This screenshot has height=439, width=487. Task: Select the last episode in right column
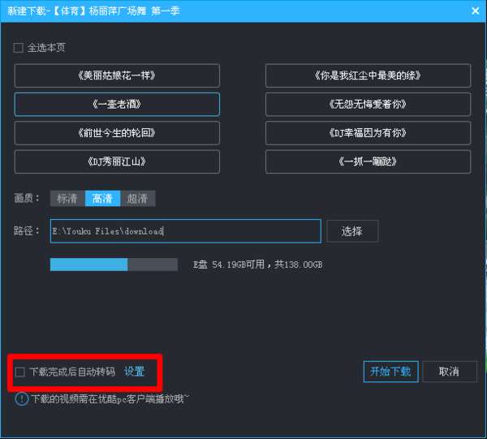368,161
